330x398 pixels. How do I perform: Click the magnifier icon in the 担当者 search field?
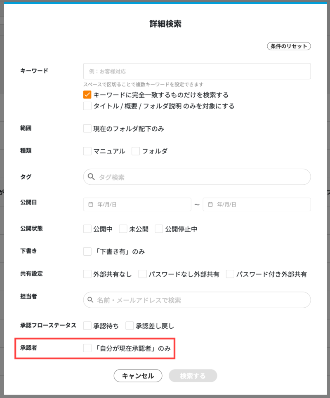[91, 300]
